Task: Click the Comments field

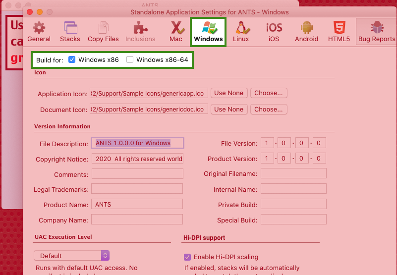Action: point(137,174)
